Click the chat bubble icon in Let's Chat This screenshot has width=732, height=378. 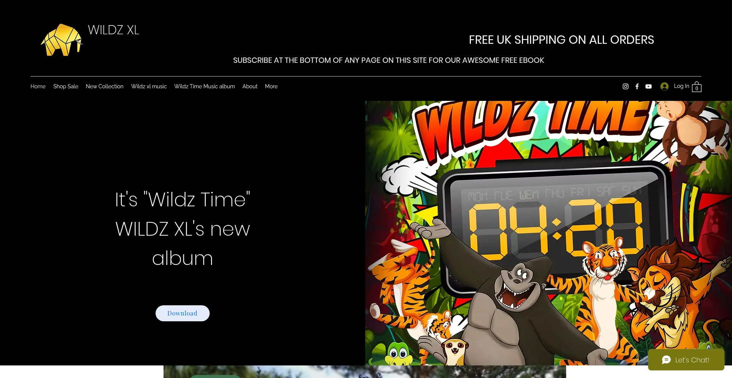[x=666, y=360]
